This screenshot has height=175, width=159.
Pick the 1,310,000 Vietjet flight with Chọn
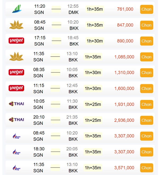[x=146, y=73]
